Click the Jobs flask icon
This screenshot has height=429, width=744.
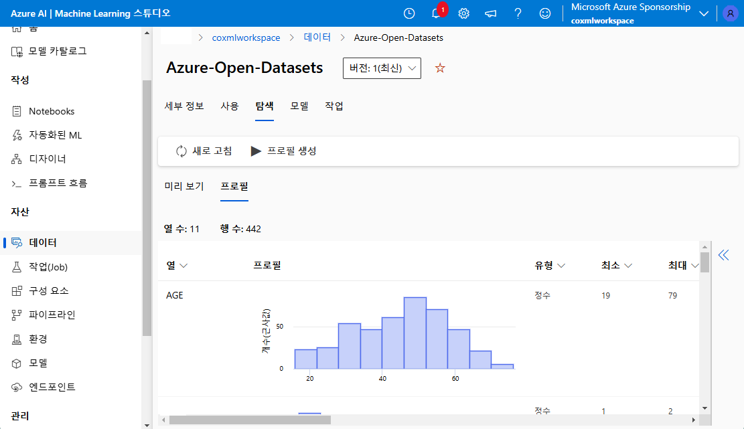click(x=17, y=267)
